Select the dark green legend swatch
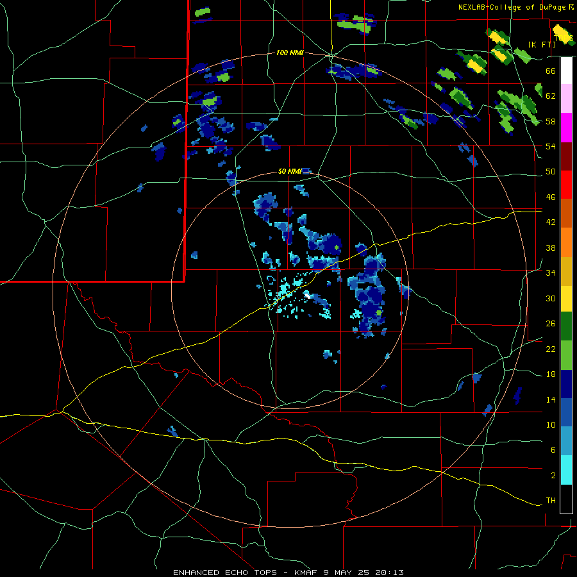The height and width of the screenshot is (577, 577). tap(566, 326)
